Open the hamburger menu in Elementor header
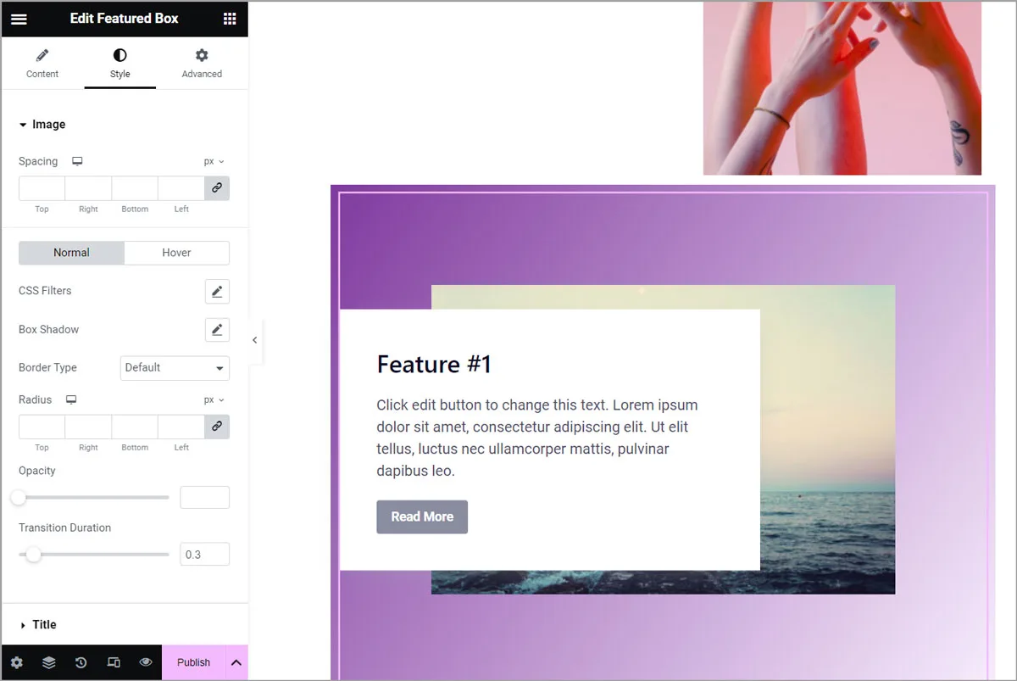 [x=19, y=19]
